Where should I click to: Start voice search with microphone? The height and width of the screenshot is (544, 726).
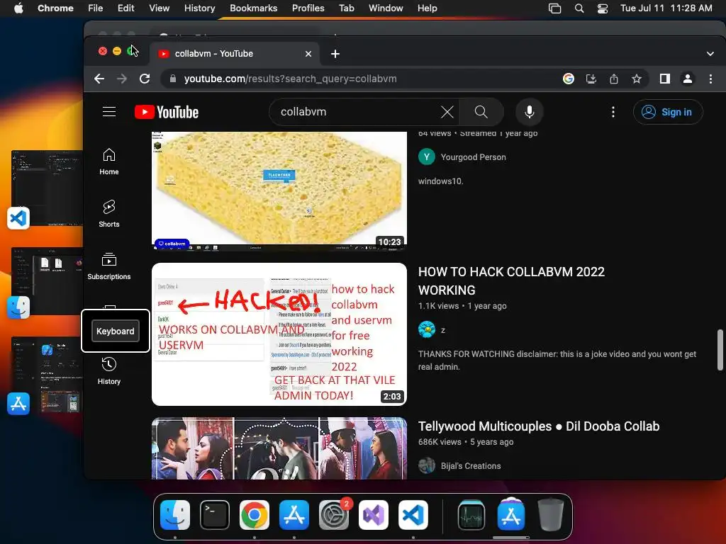529,112
